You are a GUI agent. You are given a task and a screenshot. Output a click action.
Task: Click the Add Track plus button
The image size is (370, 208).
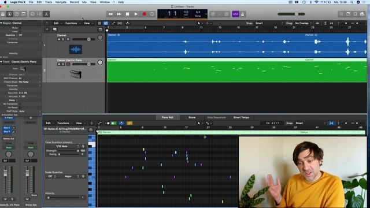[47, 29]
